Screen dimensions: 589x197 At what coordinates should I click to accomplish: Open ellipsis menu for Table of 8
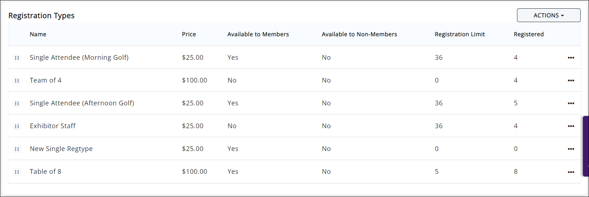571,172
